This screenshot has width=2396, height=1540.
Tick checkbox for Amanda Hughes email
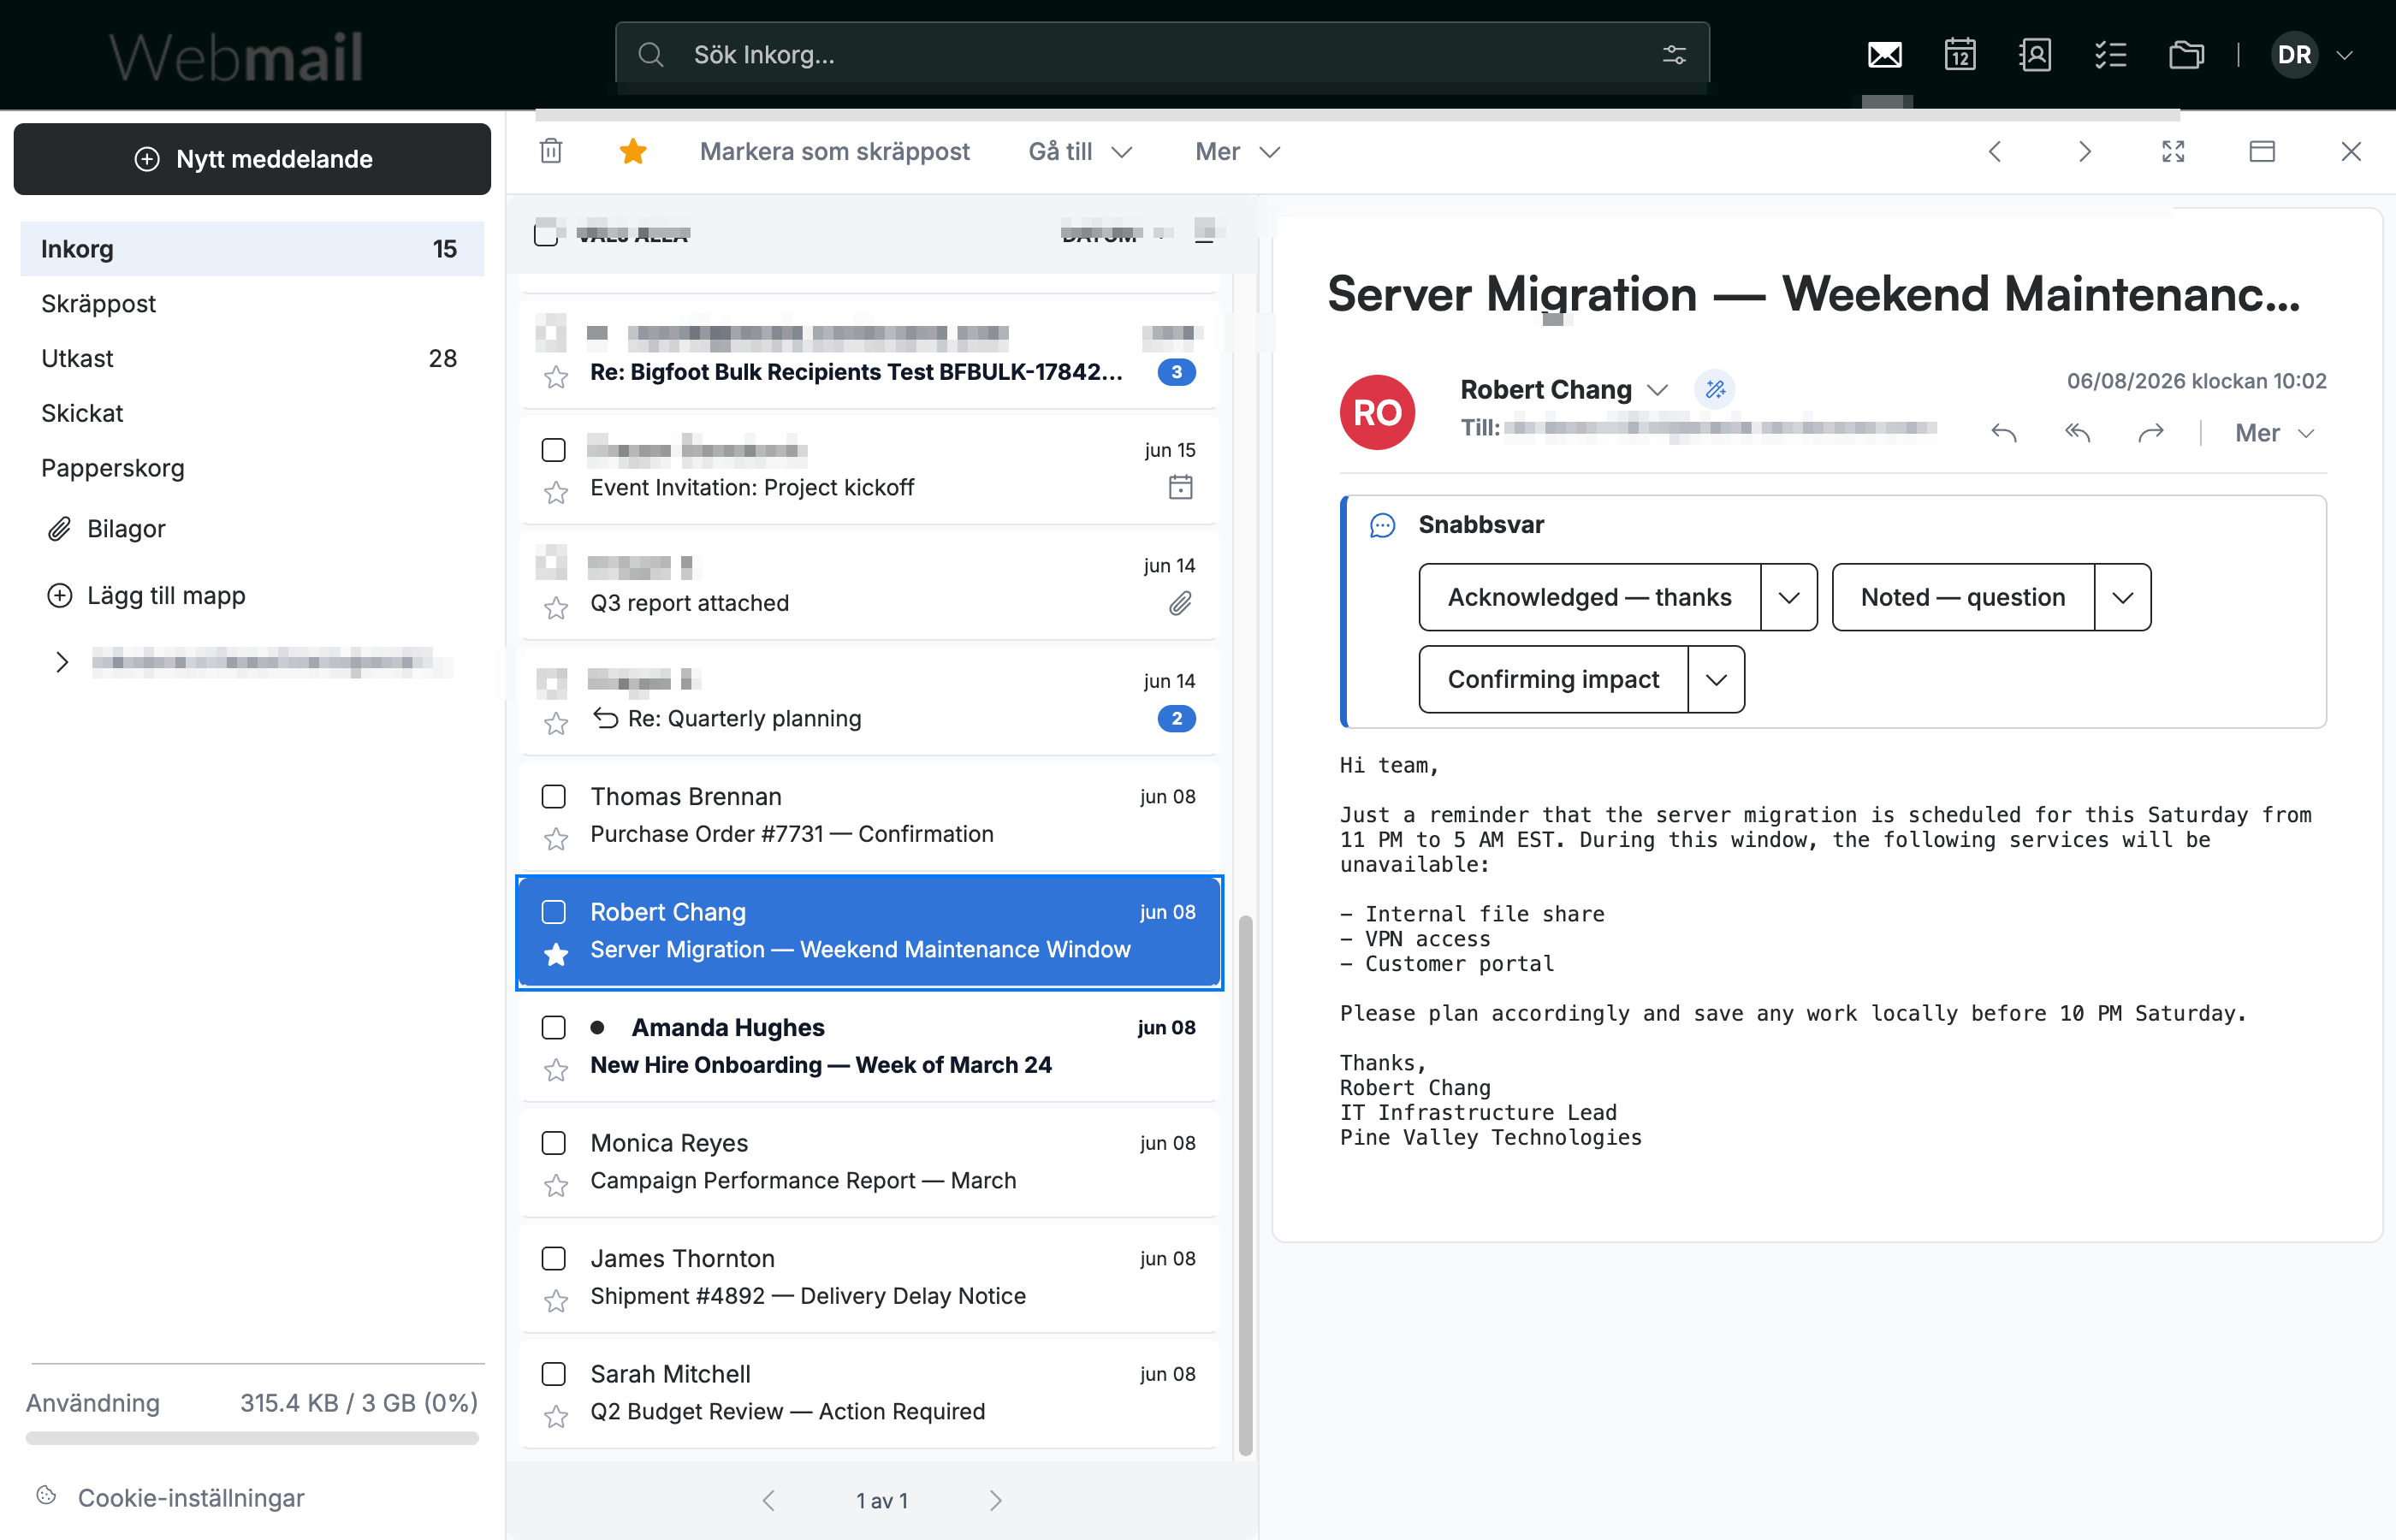(x=553, y=1027)
